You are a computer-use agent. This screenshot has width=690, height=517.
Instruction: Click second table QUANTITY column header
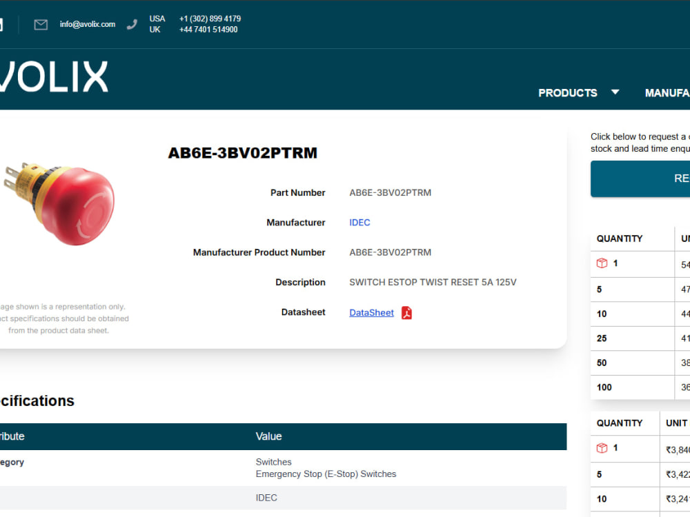point(619,423)
